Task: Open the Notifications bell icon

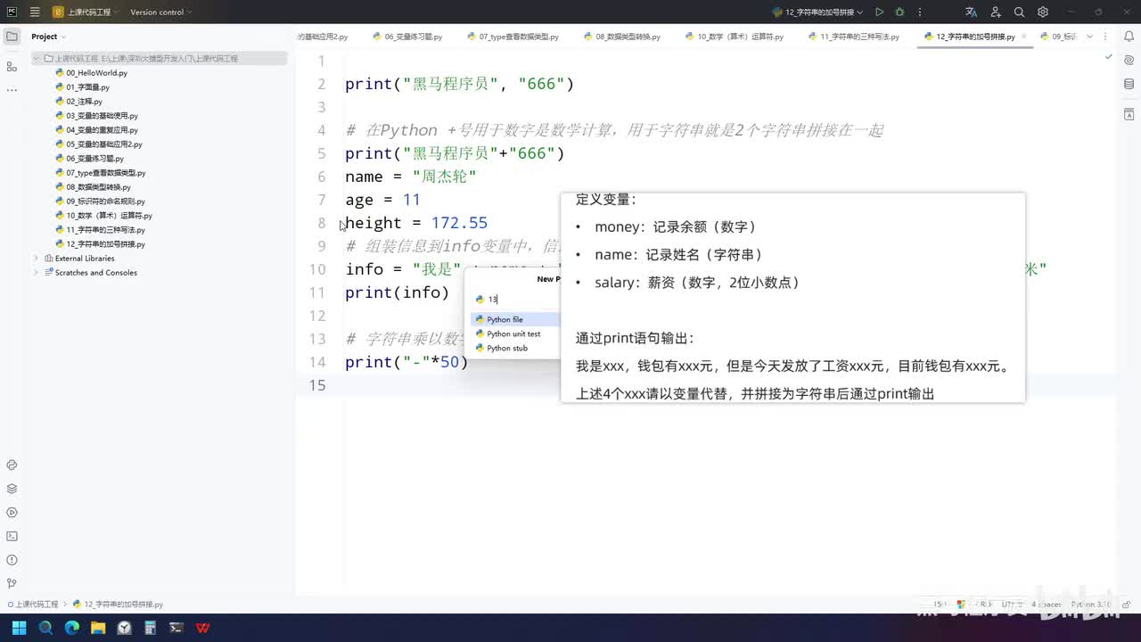Action: pos(1129,37)
